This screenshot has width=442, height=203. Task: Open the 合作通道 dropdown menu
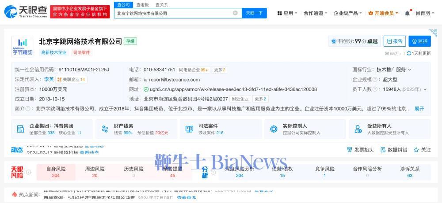click(316, 13)
